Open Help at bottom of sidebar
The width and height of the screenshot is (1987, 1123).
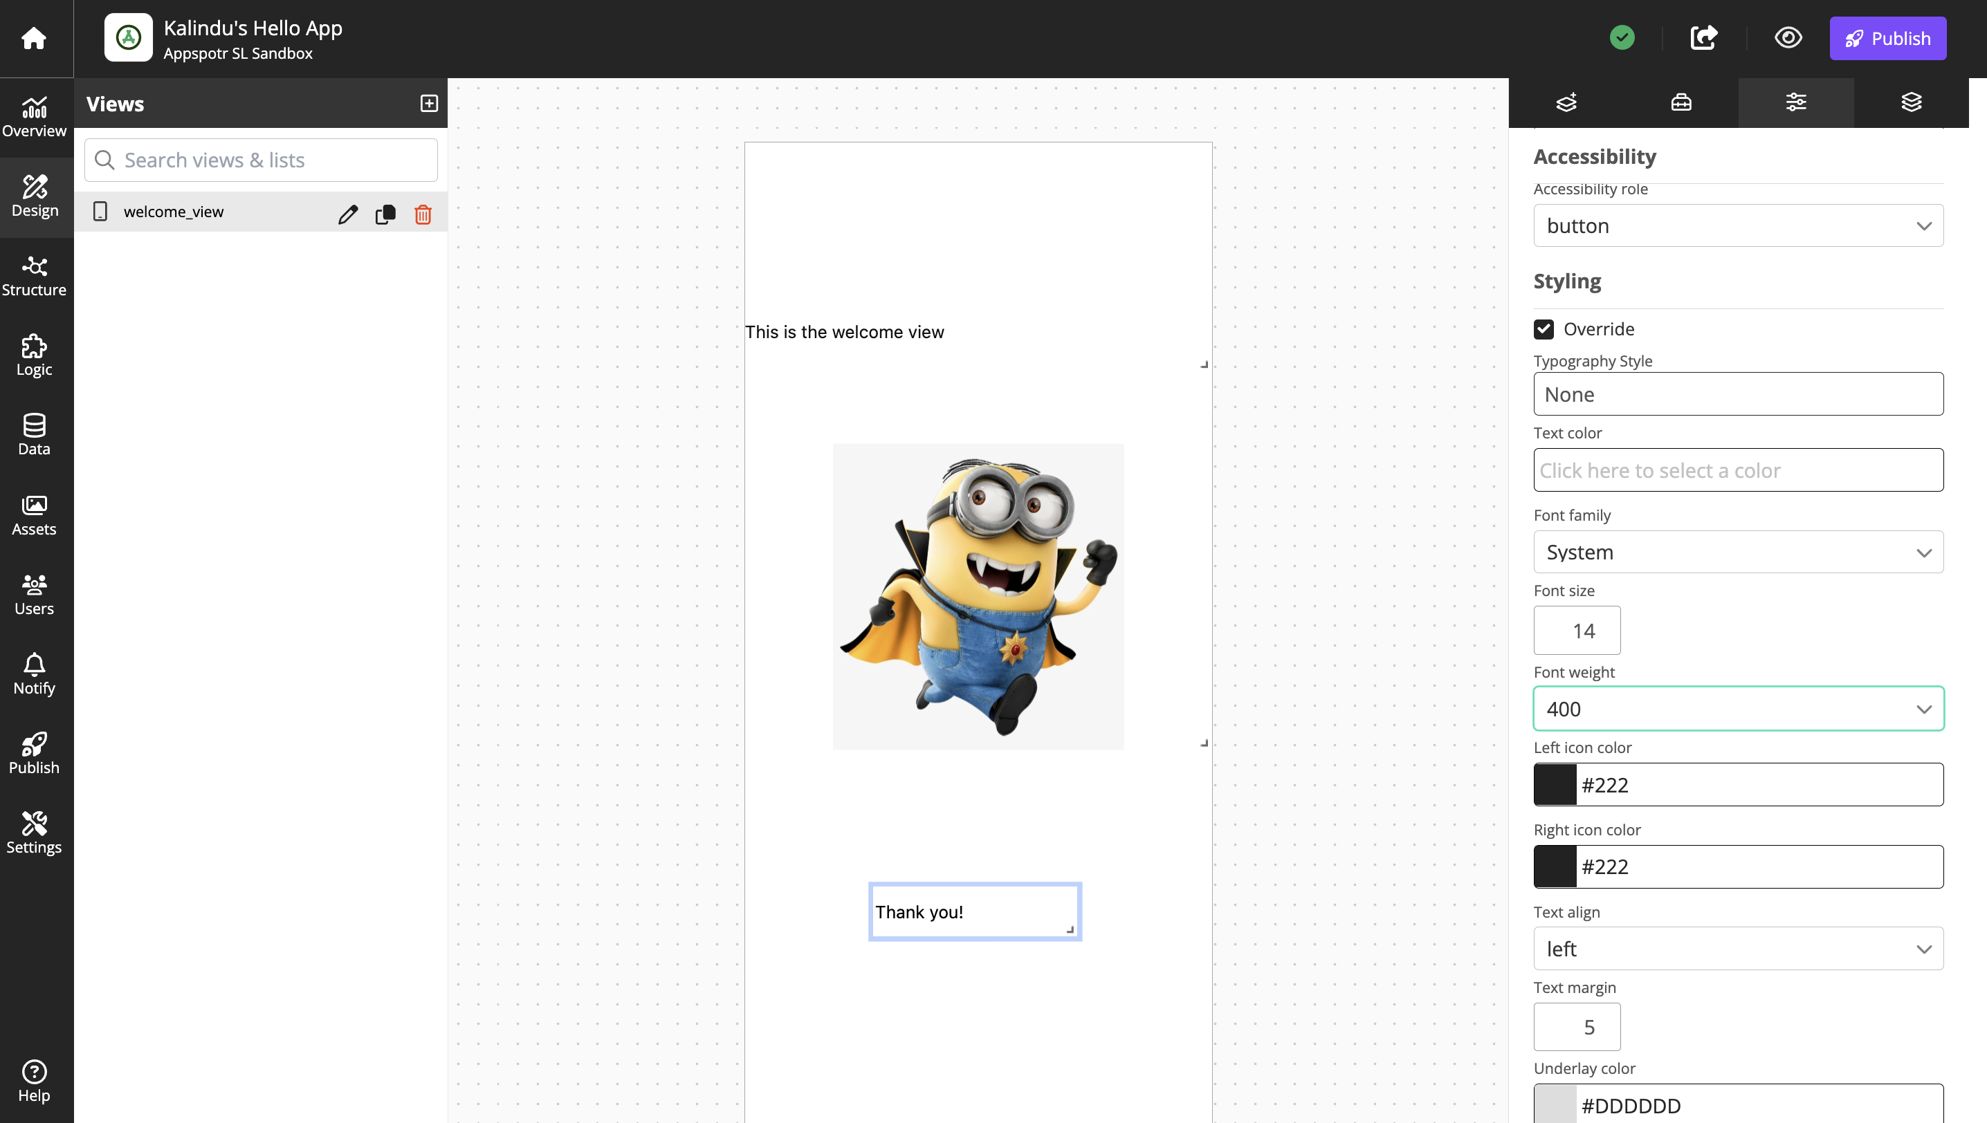coord(34,1082)
